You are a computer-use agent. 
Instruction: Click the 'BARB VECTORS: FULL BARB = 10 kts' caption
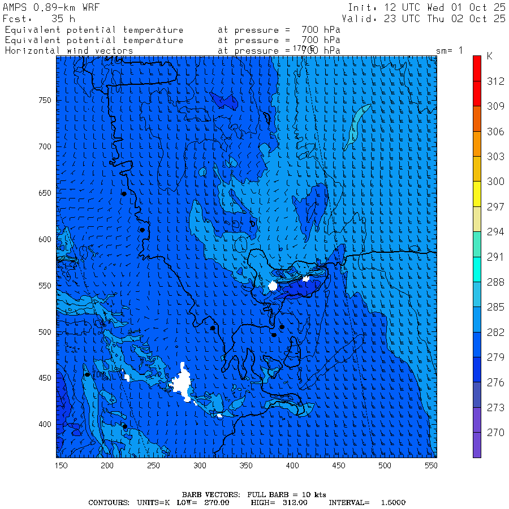[x=254, y=495]
